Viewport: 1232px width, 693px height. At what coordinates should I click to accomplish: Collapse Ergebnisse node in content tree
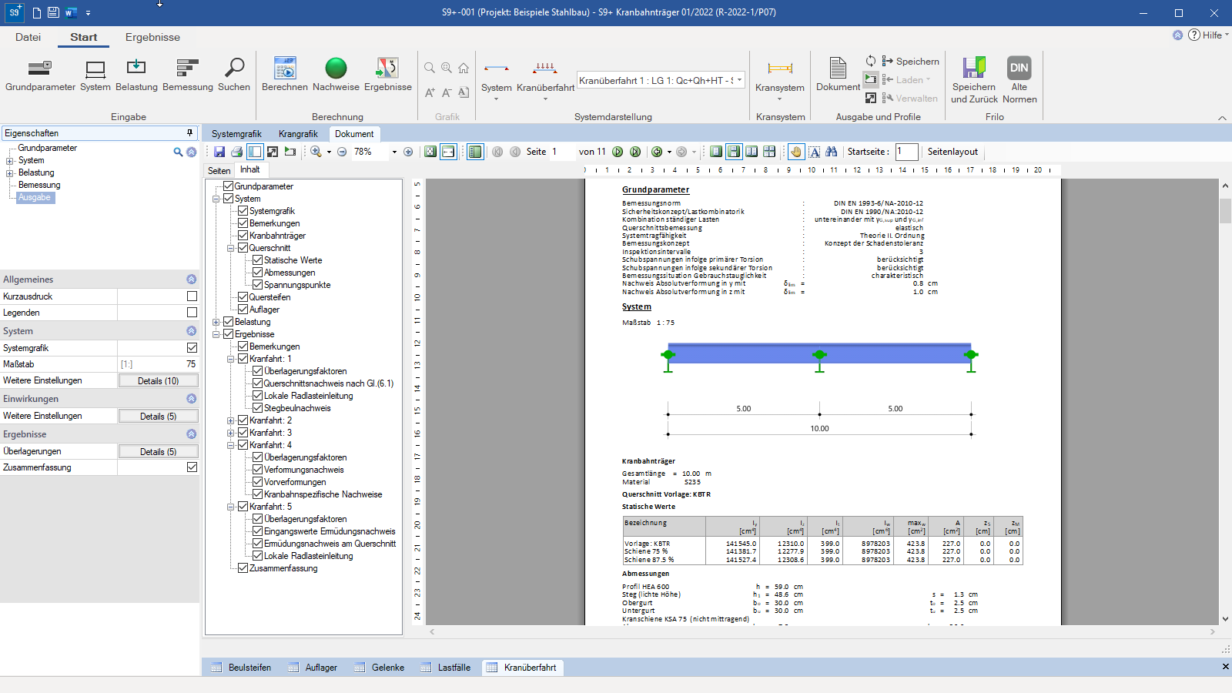(216, 334)
